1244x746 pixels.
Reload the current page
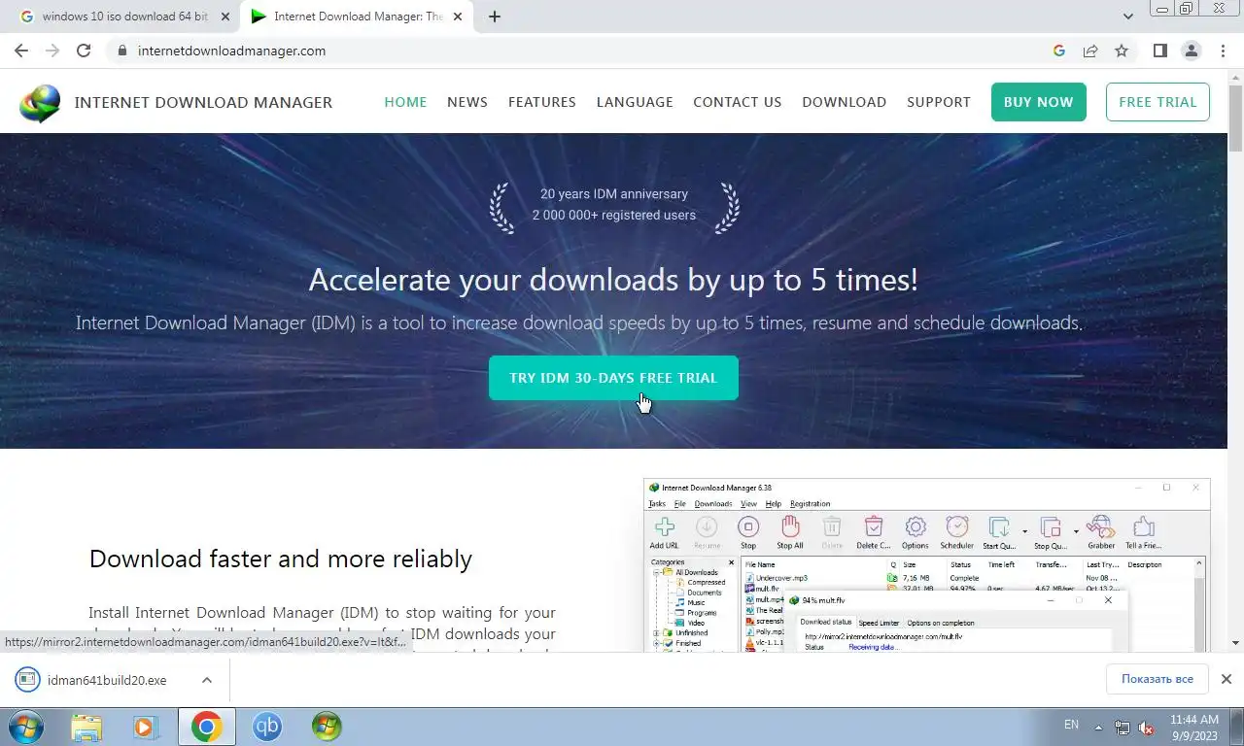point(84,51)
